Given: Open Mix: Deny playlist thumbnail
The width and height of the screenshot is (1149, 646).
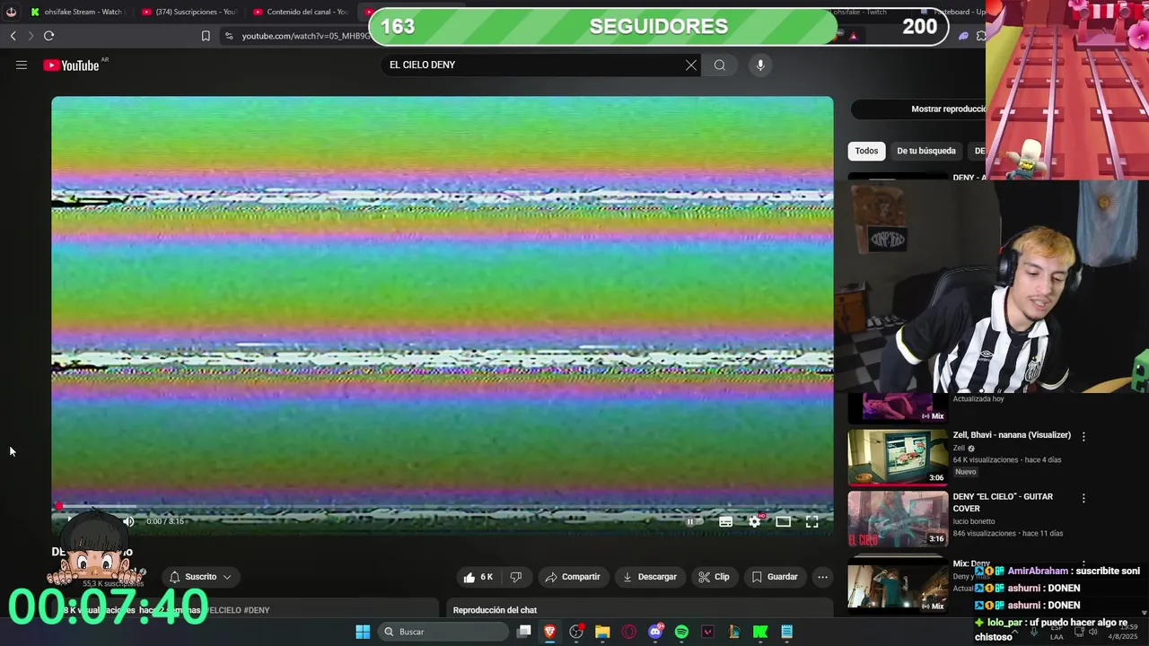Looking at the screenshot, I should 898,585.
